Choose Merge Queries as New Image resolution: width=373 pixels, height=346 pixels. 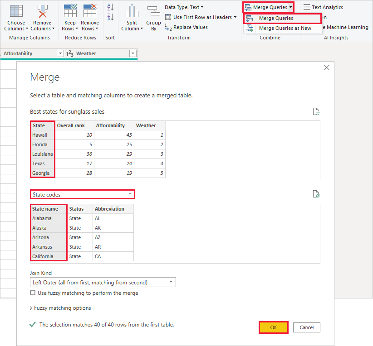pos(285,28)
